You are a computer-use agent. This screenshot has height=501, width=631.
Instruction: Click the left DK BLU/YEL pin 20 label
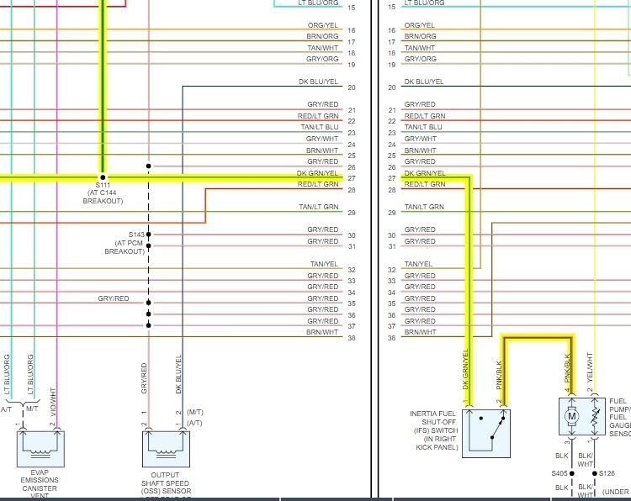click(318, 82)
